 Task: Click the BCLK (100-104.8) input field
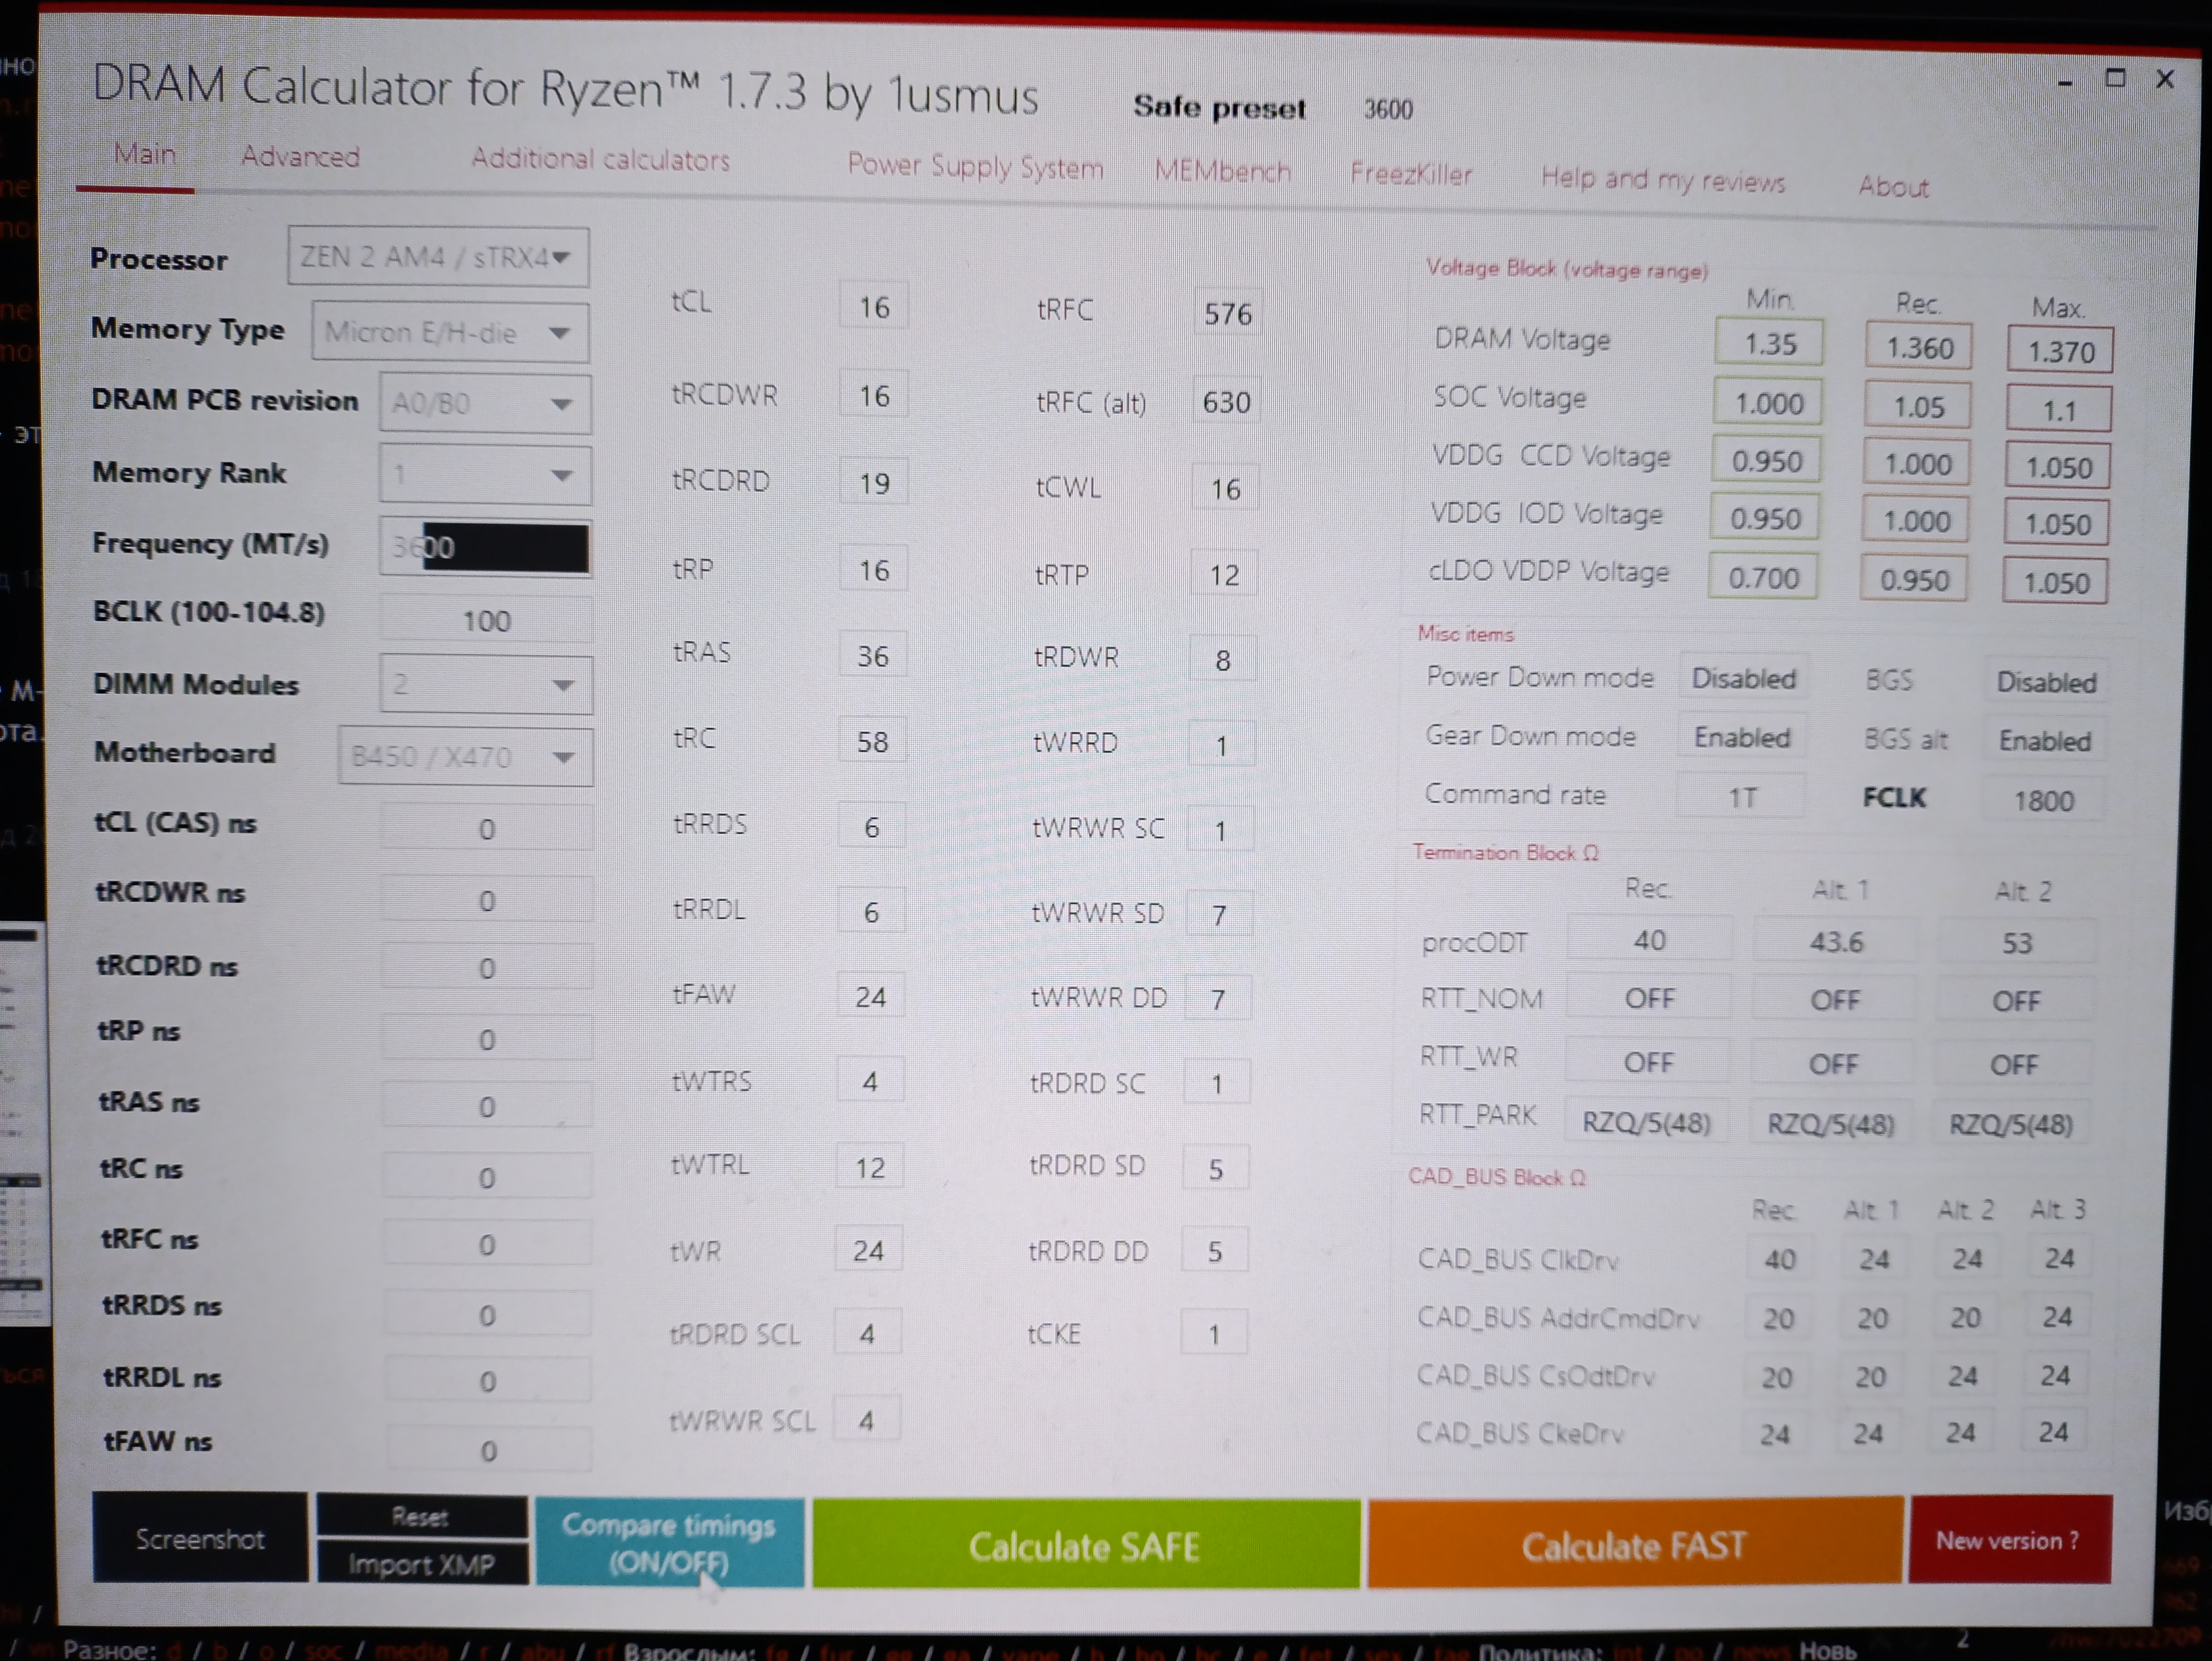(486, 620)
